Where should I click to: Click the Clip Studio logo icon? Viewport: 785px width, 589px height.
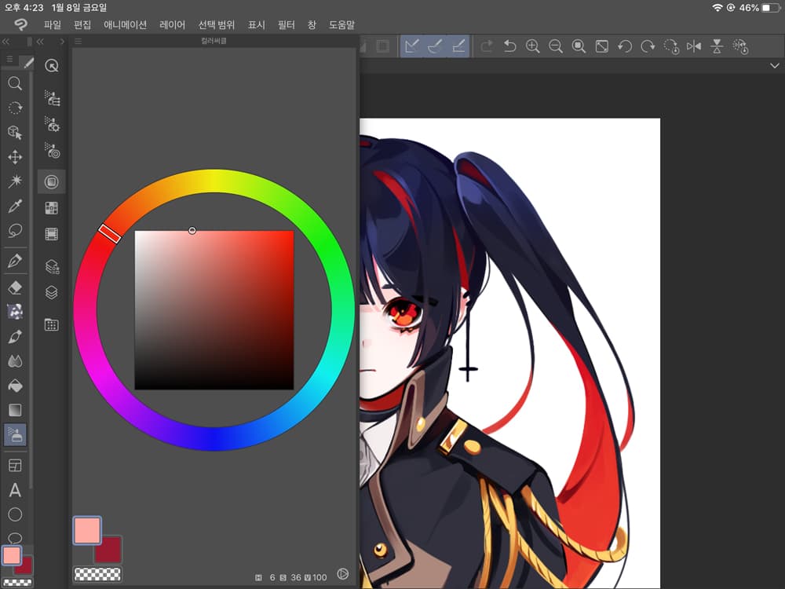20,24
